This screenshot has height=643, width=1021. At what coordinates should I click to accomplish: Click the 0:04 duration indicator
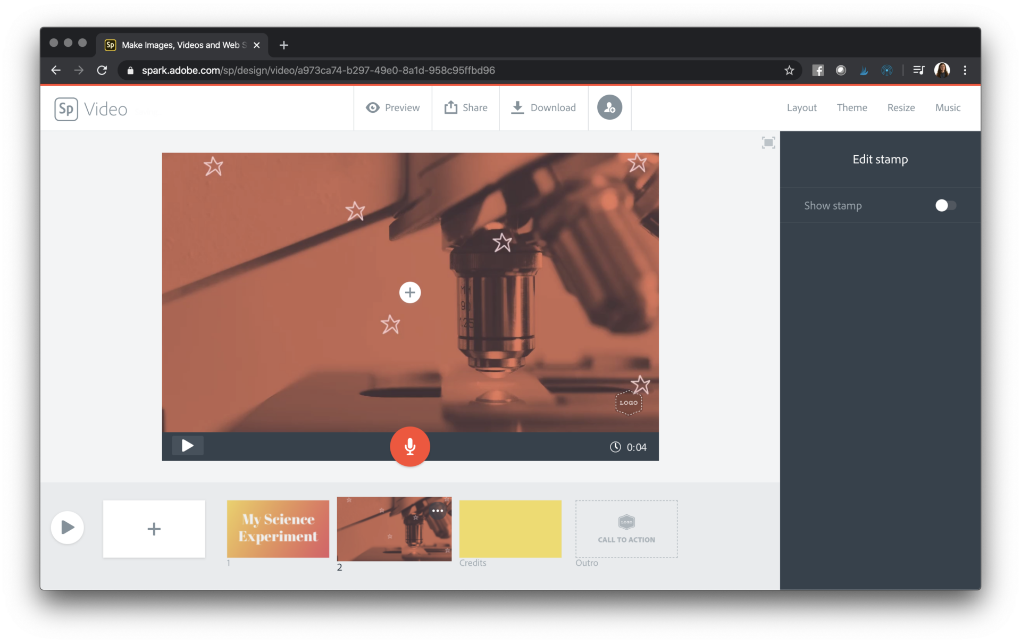pyautogui.click(x=629, y=447)
